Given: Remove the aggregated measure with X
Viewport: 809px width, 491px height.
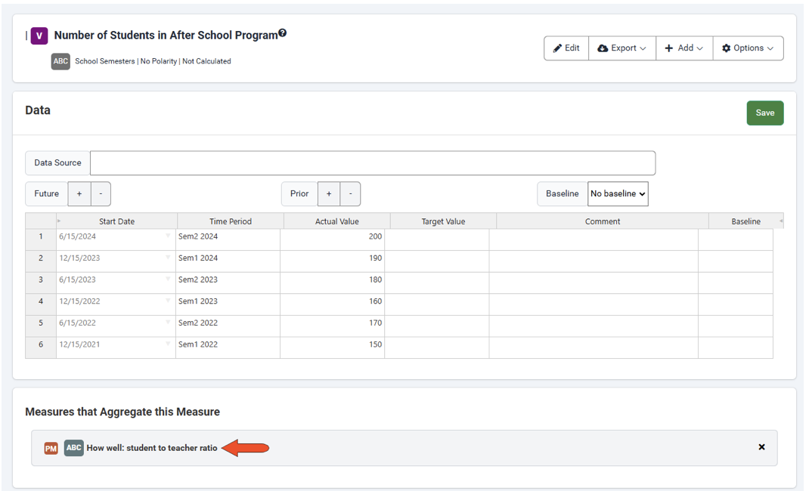Looking at the screenshot, I should point(761,447).
